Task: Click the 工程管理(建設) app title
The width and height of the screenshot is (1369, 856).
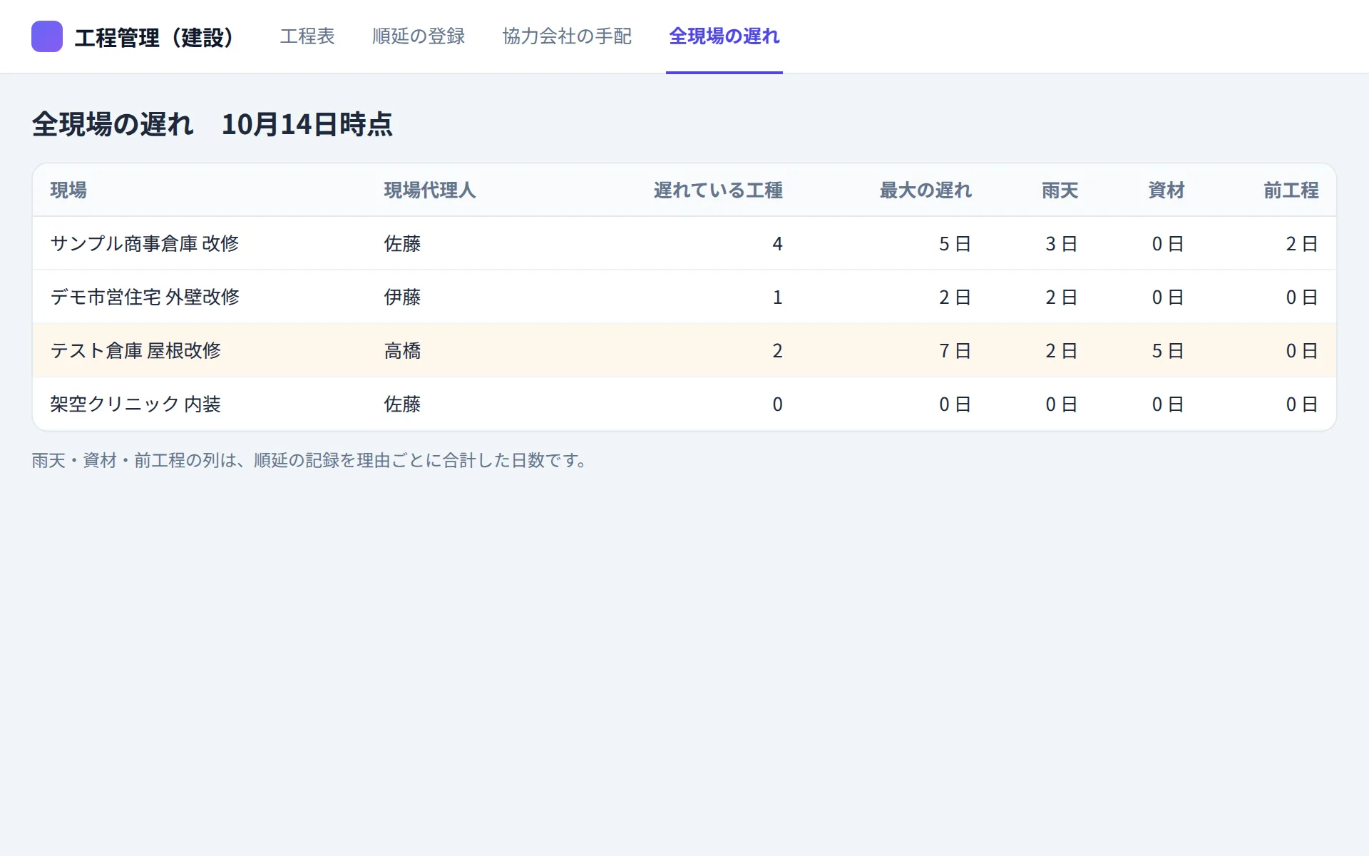Action: pyautogui.click(x=154, y=37)
